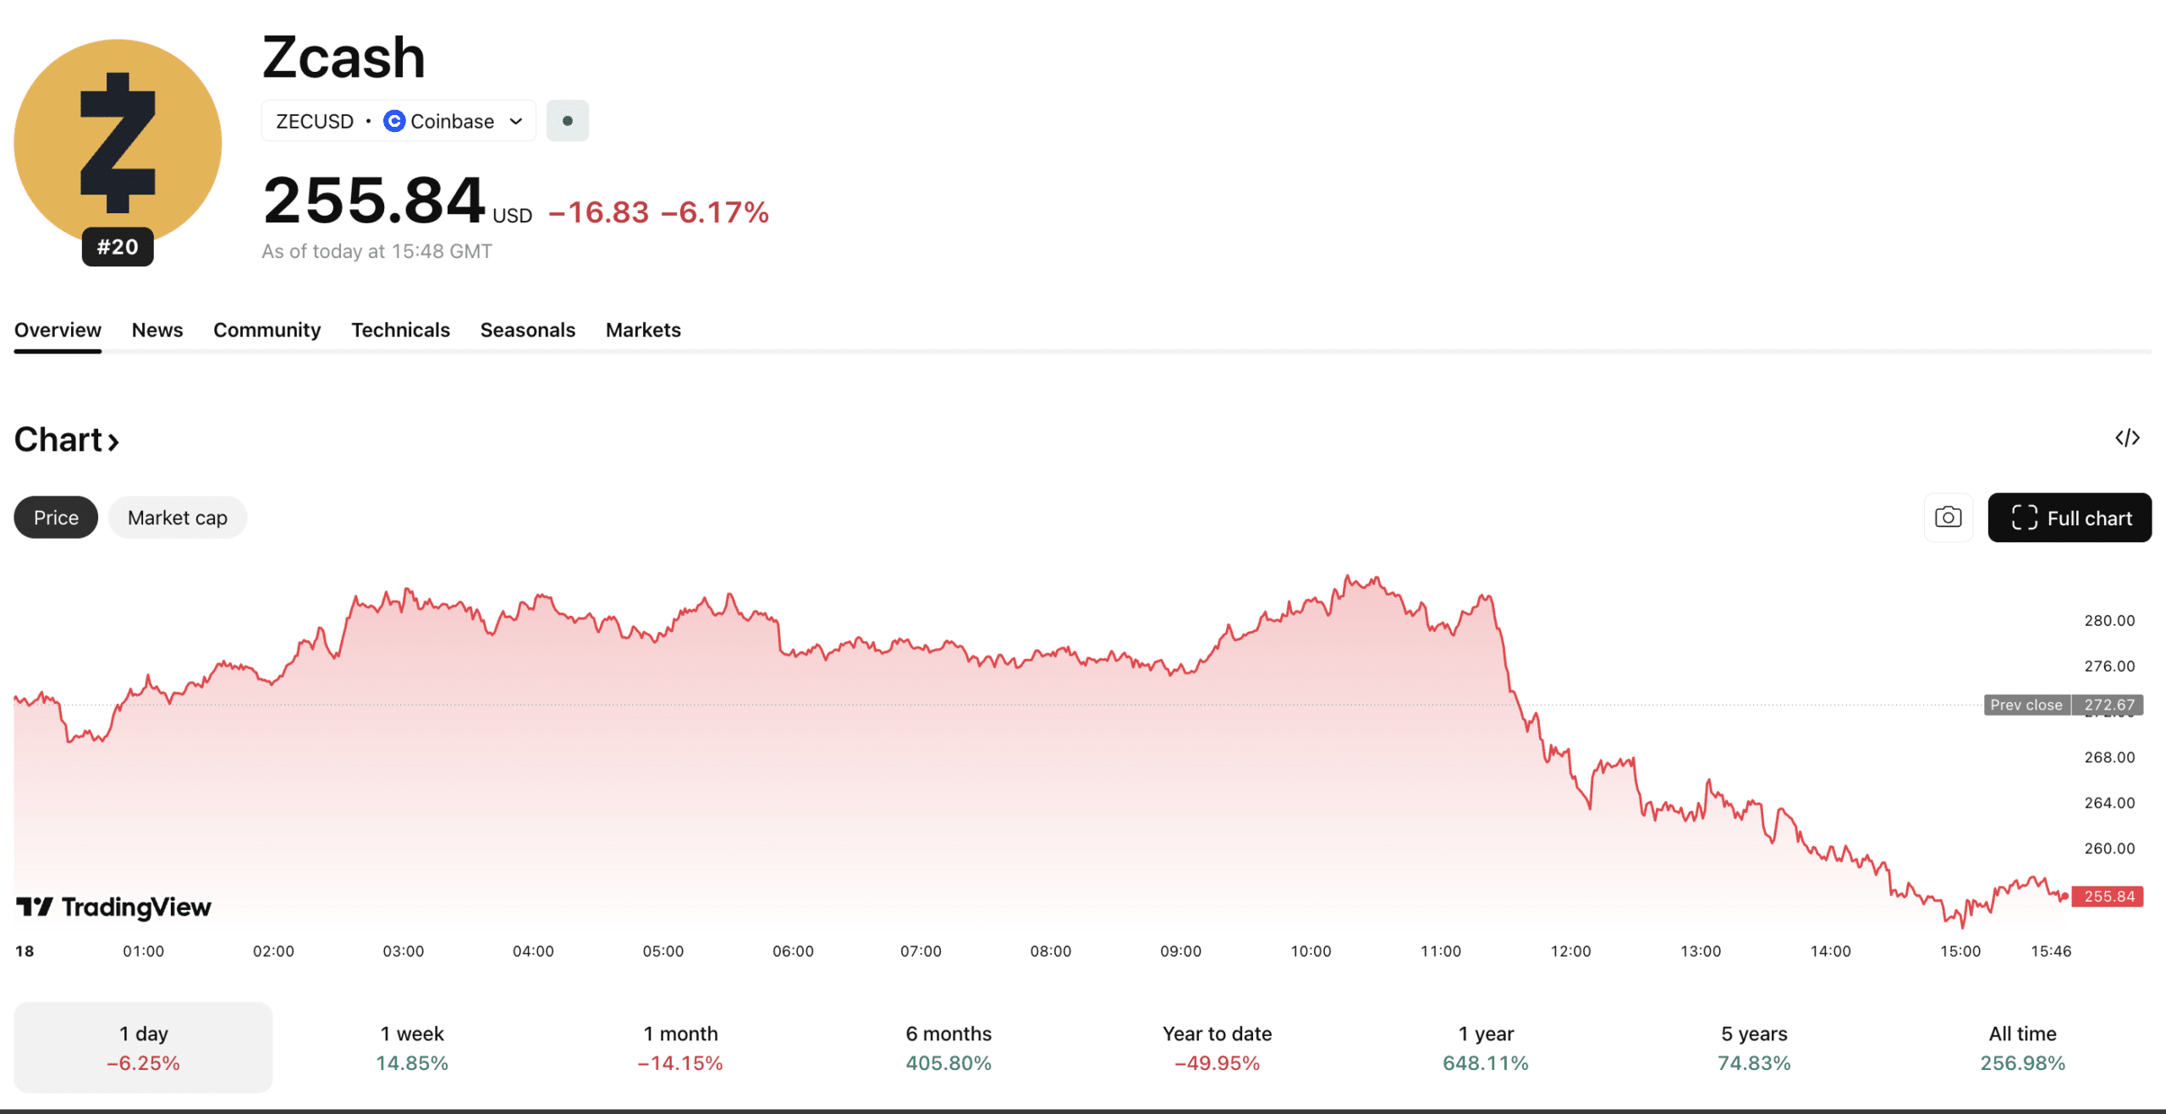
Task: Click the Full chart expand icon
Action: (x=2026, y=517)
